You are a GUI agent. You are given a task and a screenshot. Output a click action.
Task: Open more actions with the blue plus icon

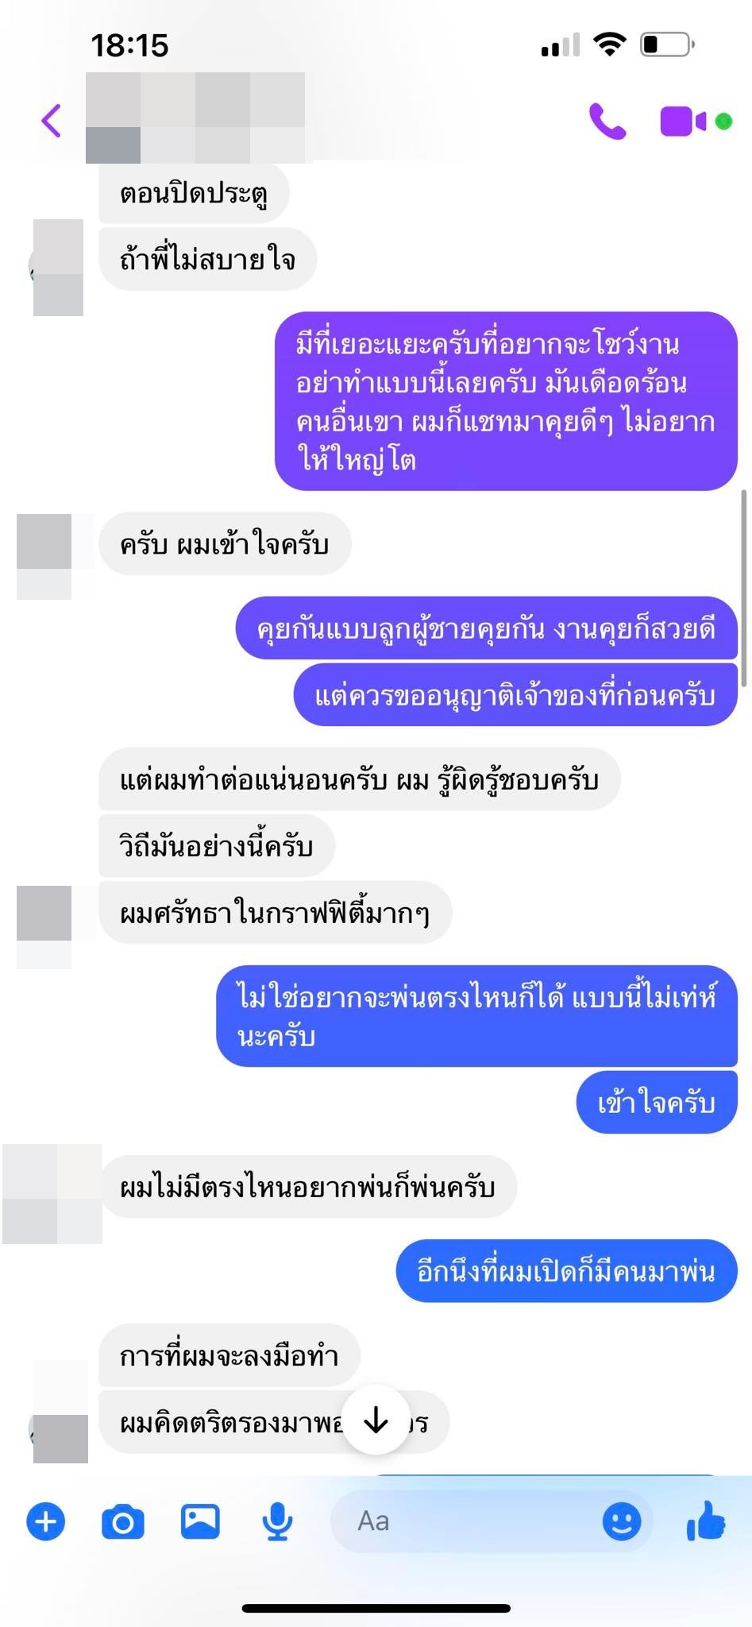[x=46, y=1521]
